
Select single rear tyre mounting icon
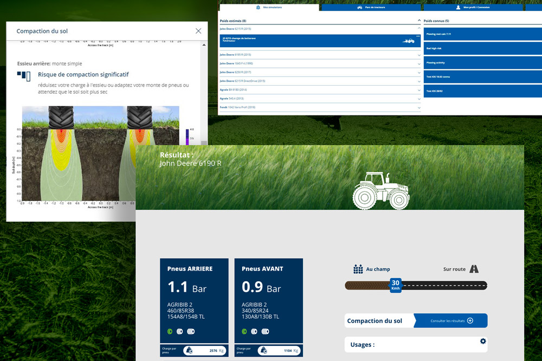click(170, 331)
